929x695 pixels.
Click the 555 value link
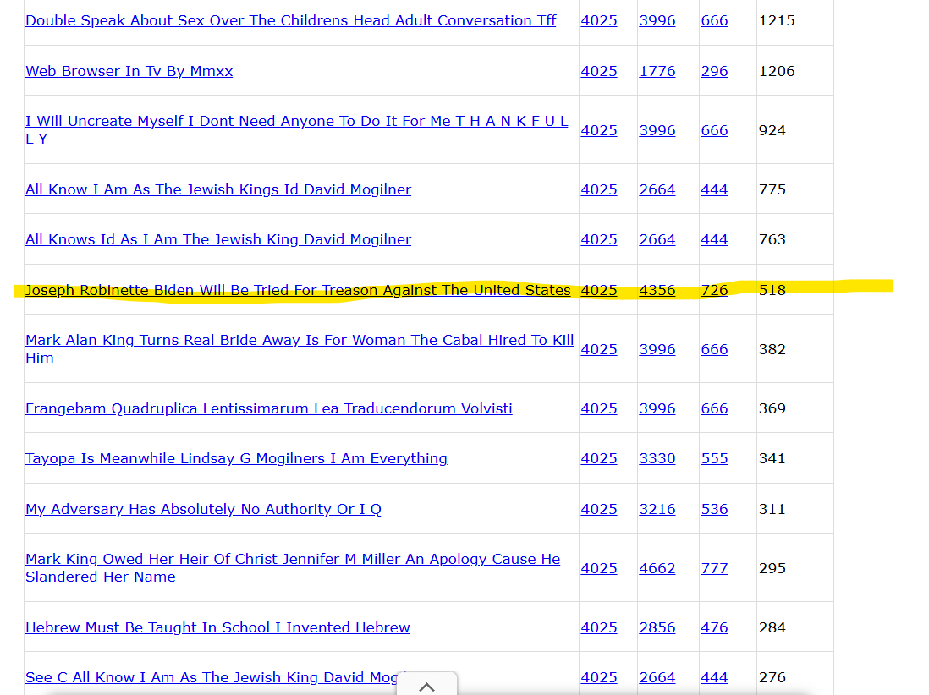coord(714,459)
